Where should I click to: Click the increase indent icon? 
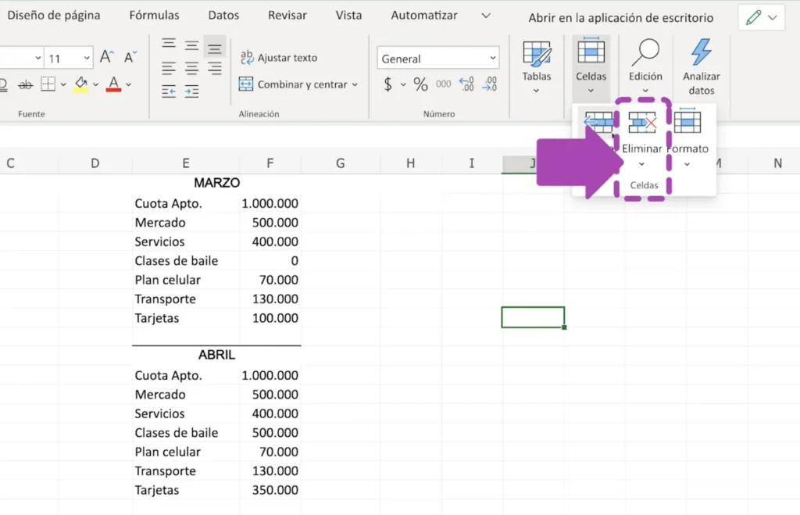192,92
